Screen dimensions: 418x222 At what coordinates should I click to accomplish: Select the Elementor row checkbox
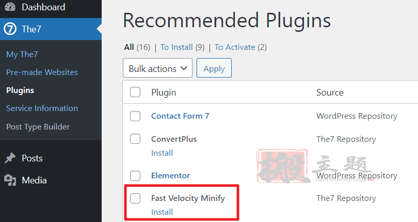point(135,176)
